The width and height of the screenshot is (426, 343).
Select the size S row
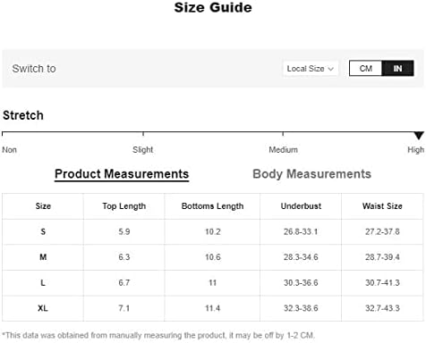[x=213, y=231]
